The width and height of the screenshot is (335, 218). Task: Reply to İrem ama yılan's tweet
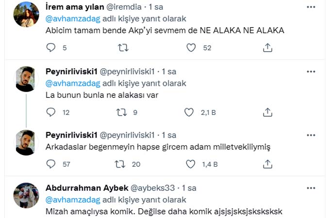point(51,47)
